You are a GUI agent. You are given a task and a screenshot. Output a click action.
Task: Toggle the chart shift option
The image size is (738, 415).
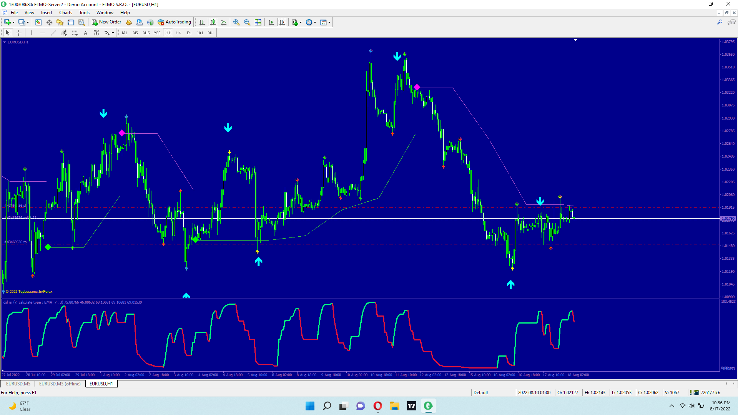point(282,22)
